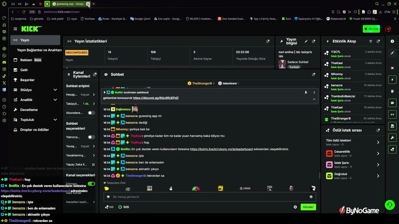Screen dimensions: 399x224
Task: Toggle the wrench widget icon in right toolbar
Action: [392, 138]
